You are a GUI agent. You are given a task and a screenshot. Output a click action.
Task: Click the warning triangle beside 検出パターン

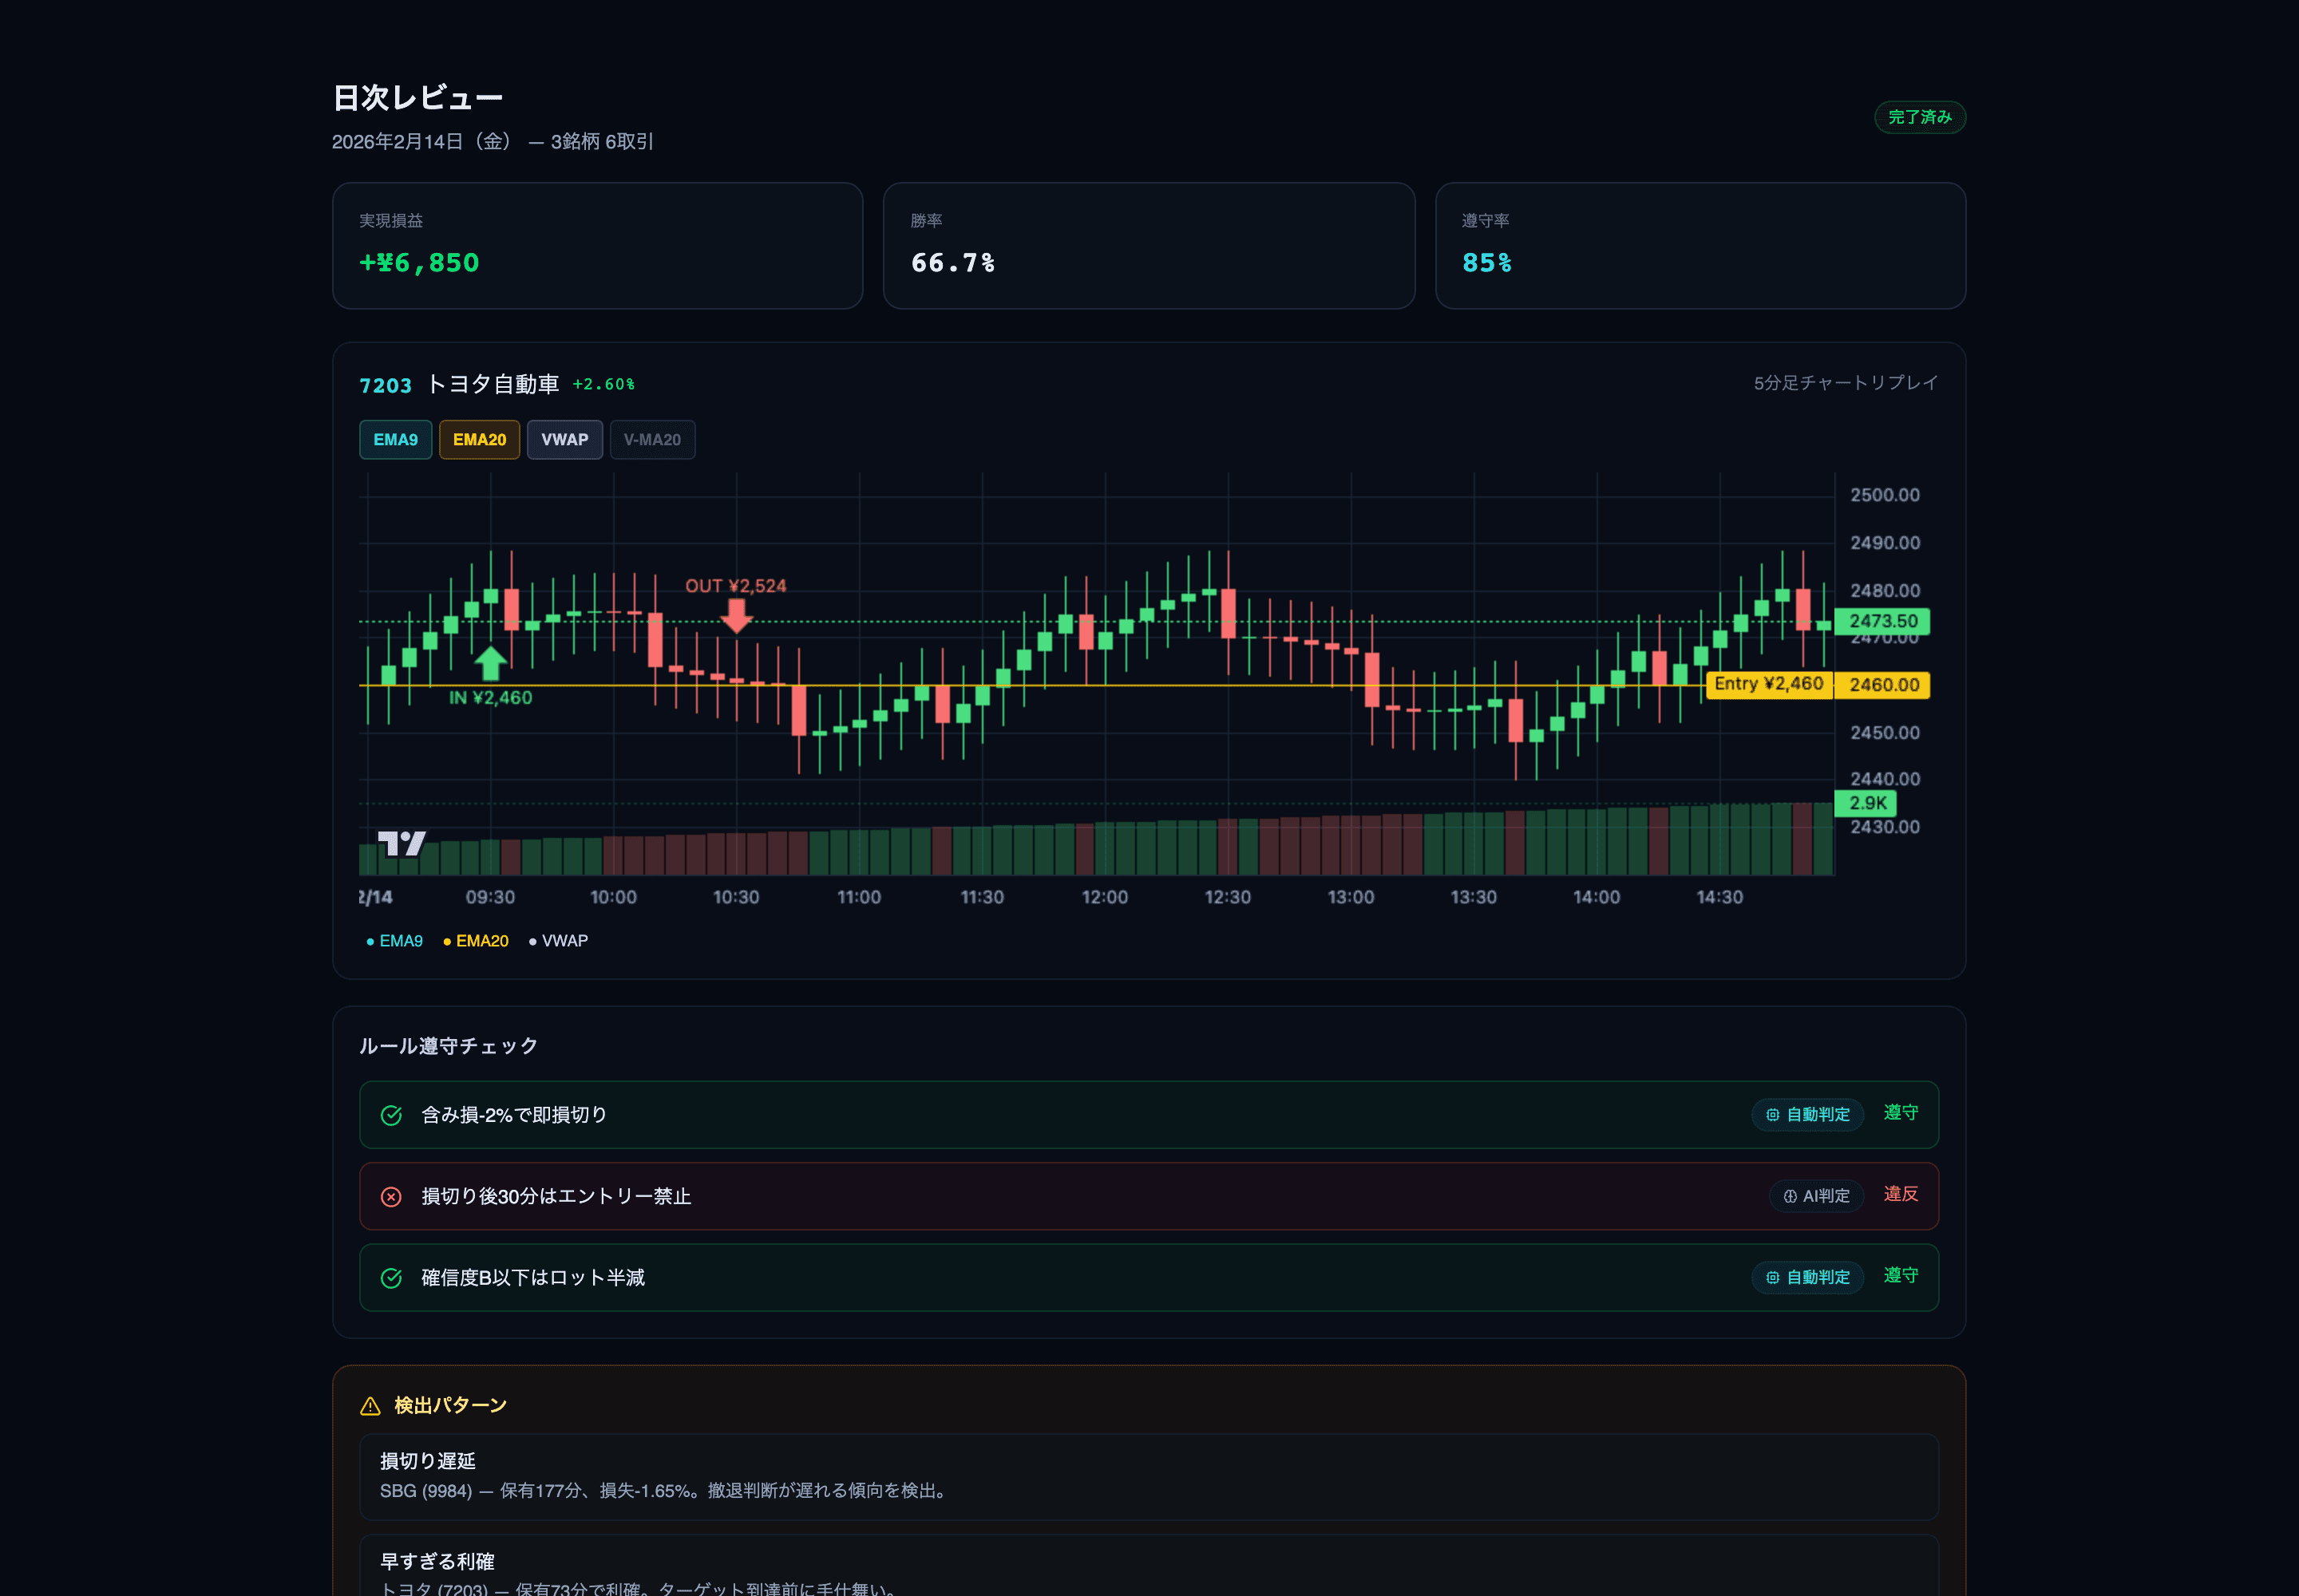point(370,1406)
